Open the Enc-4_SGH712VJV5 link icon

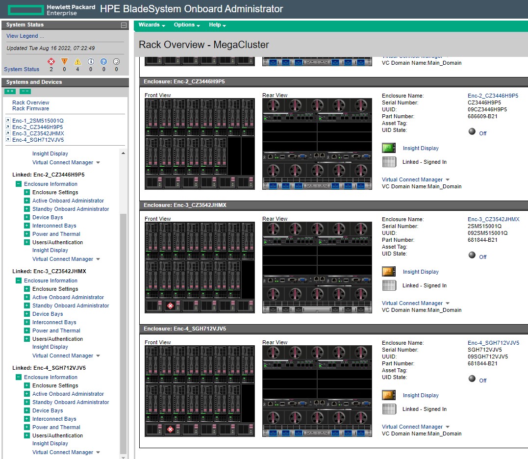coord(8,139)
